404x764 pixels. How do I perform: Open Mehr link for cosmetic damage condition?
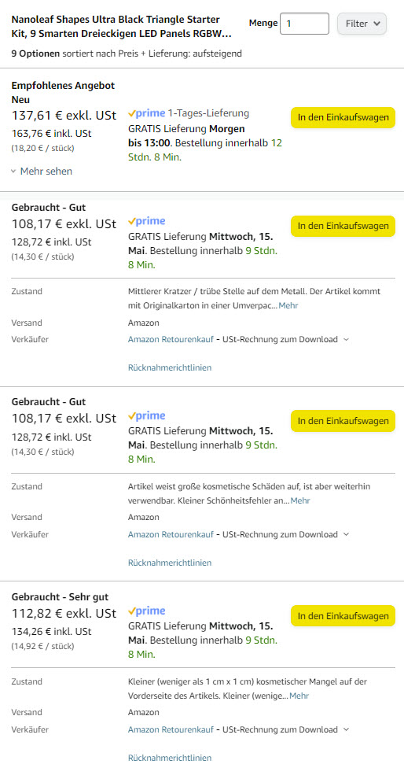click(299, 500)
